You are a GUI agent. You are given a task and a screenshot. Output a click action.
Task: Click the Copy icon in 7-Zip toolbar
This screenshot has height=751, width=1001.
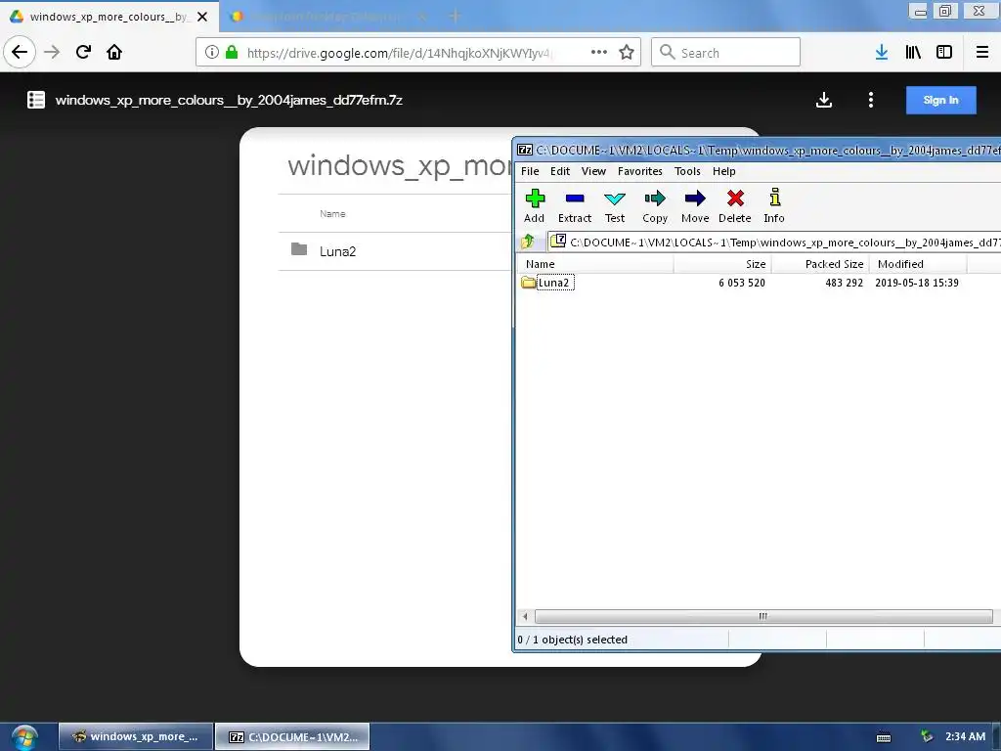(x=655, y=205)
